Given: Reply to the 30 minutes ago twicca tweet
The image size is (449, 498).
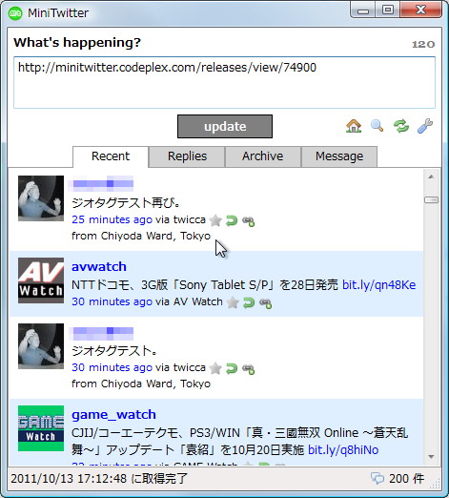Looking at the screenshot, I should (232, 368).
